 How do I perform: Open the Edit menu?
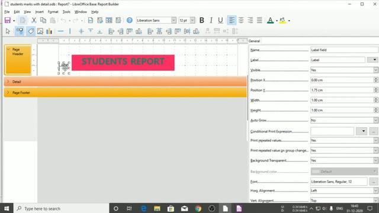click(x=17, y=12)
